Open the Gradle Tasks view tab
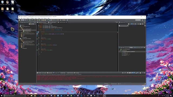 (62, 73)
